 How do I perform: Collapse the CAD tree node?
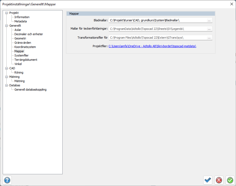(7, 68)
